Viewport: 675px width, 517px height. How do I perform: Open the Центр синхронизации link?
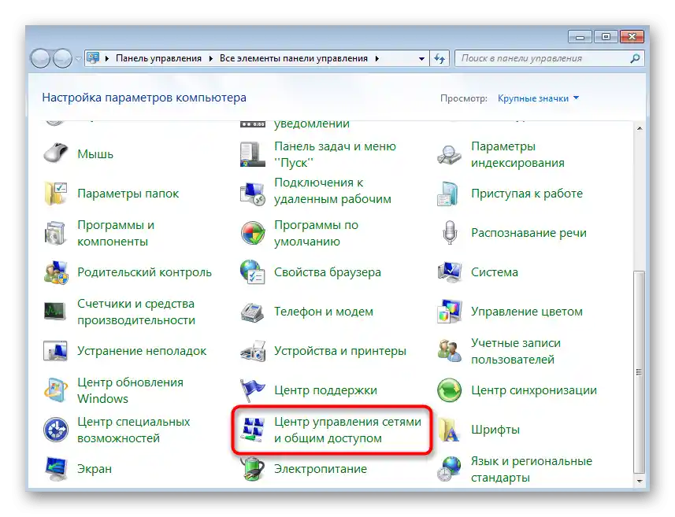tap(534, 390)
